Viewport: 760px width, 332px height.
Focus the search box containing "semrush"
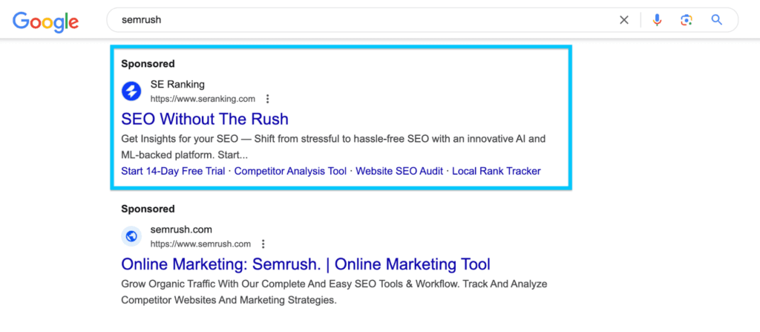tap(356, 20)
